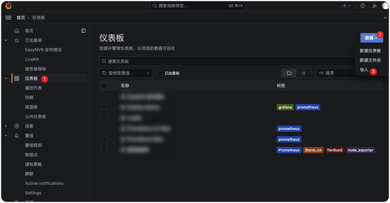Expand the 探索 section in sidebar

6,126
